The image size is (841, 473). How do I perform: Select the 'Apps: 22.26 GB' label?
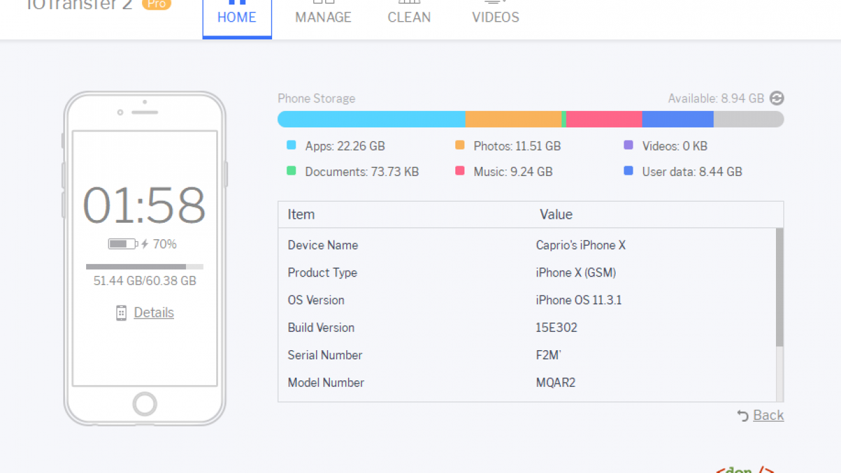pos(345,146)
